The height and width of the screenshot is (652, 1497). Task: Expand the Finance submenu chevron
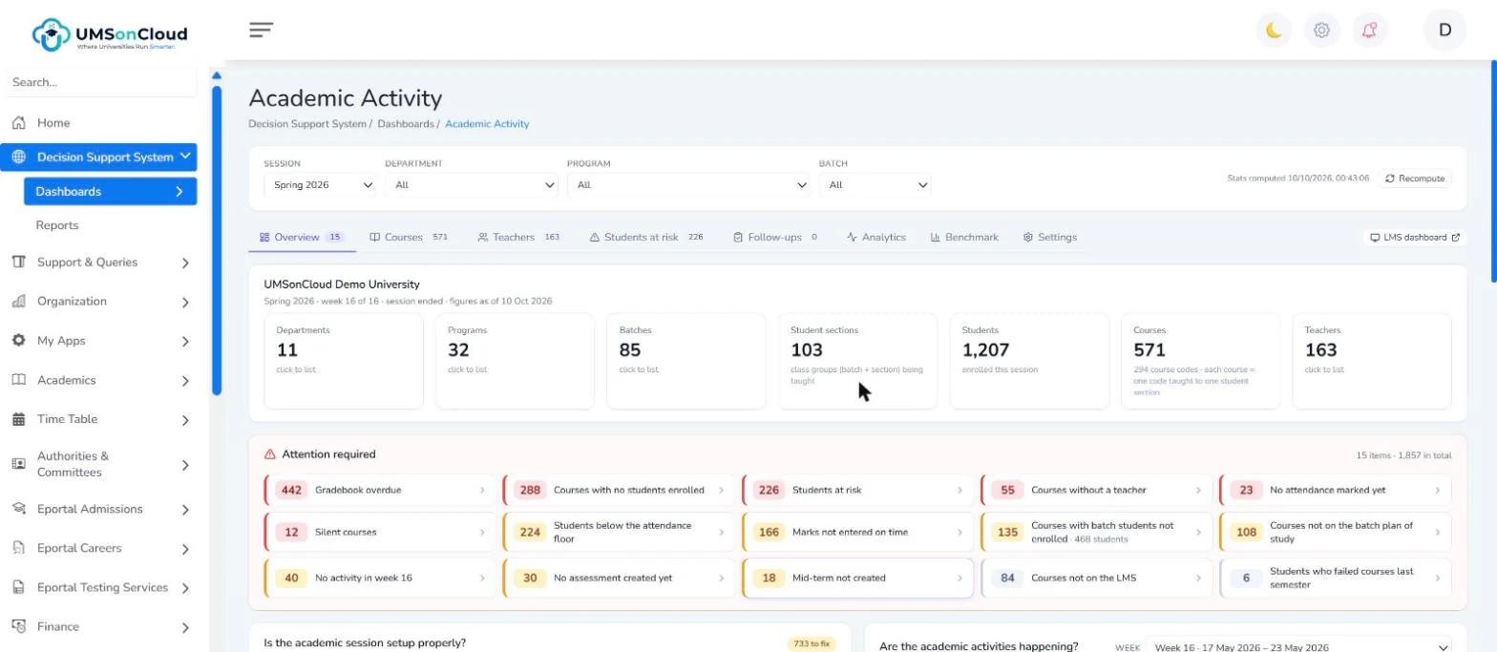pos(185,627)
